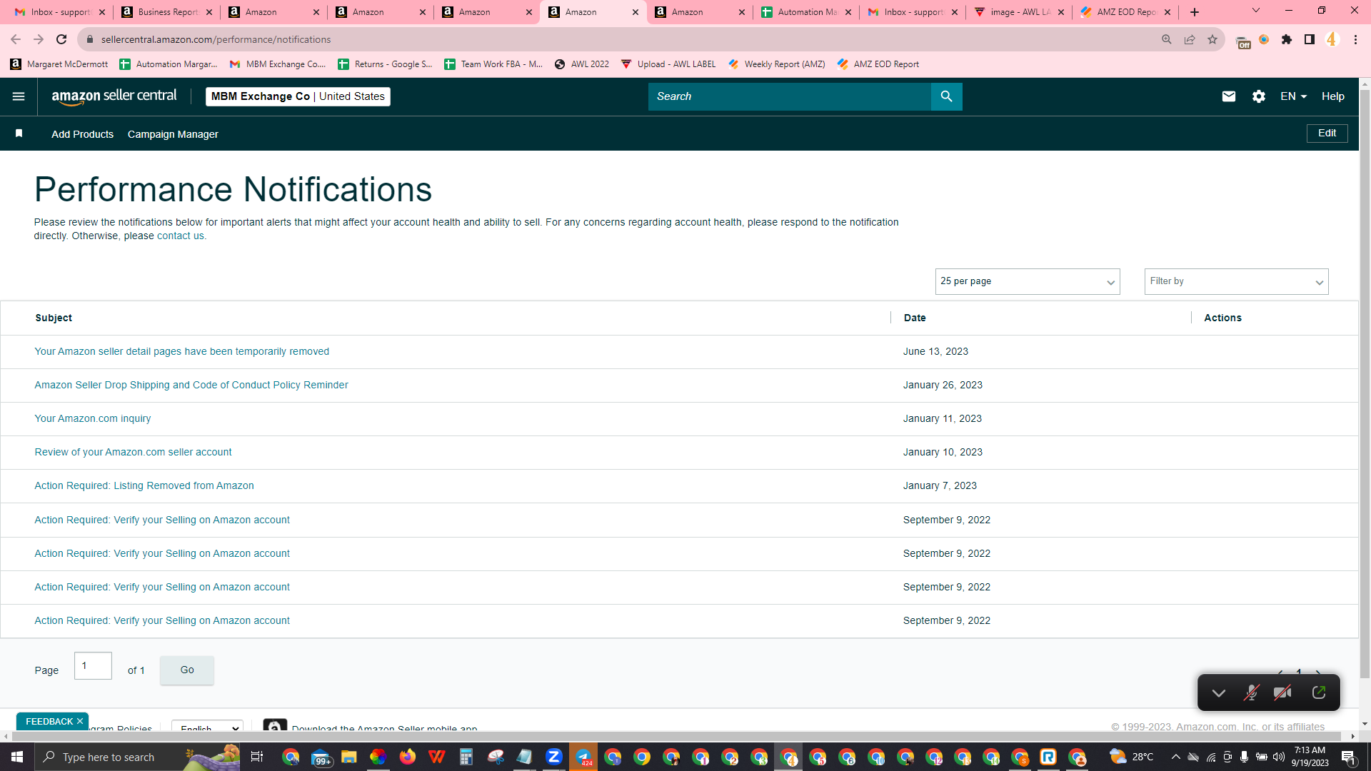Expand the EN language selector
Image resolution: width=1371 pixels, height=771 pixels.
tap(1293, 96)
